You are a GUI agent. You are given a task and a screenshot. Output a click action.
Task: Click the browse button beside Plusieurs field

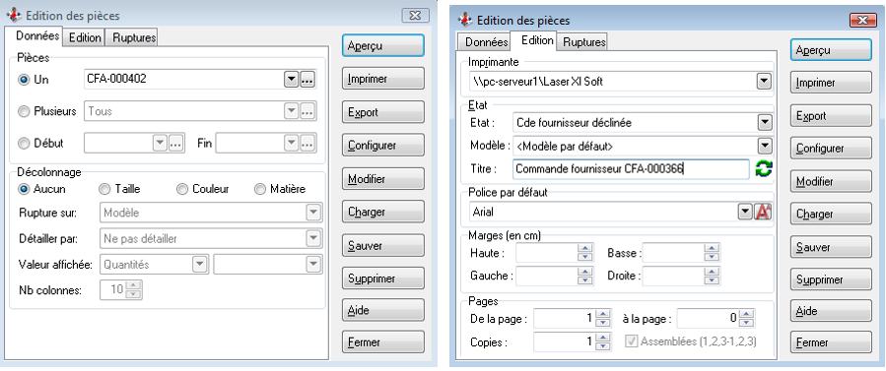(307, 111)
